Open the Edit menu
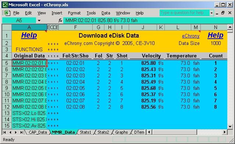The image size is (235, 144). pyautogui.click(x=28, y=13)
